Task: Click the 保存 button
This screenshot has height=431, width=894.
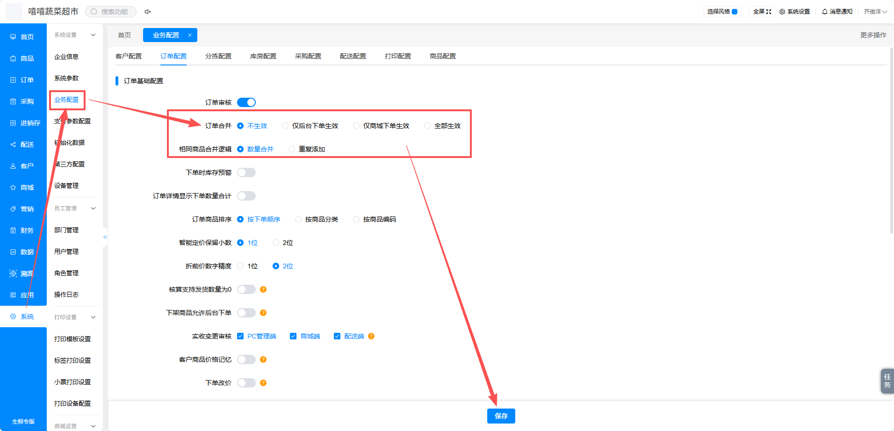Action: point(501,416)
